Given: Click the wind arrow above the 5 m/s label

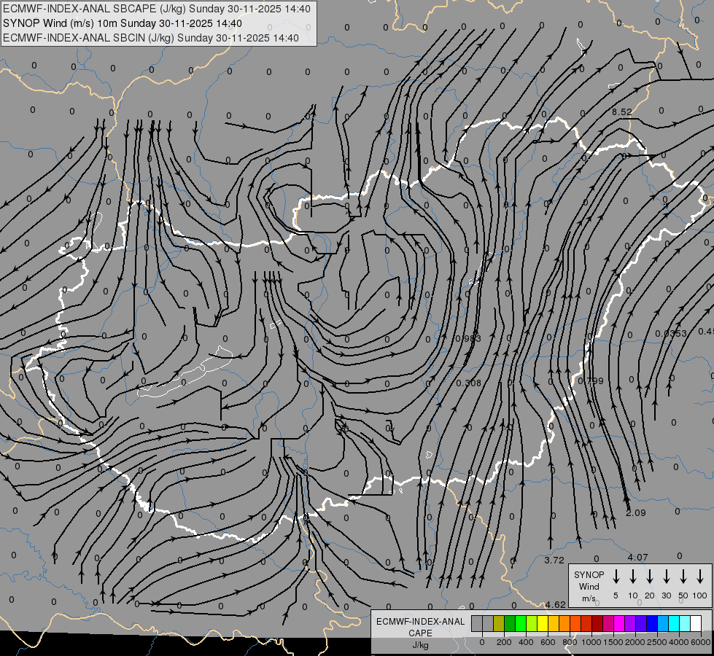Looking at the screenshot, I should click(x=616, y=577).
